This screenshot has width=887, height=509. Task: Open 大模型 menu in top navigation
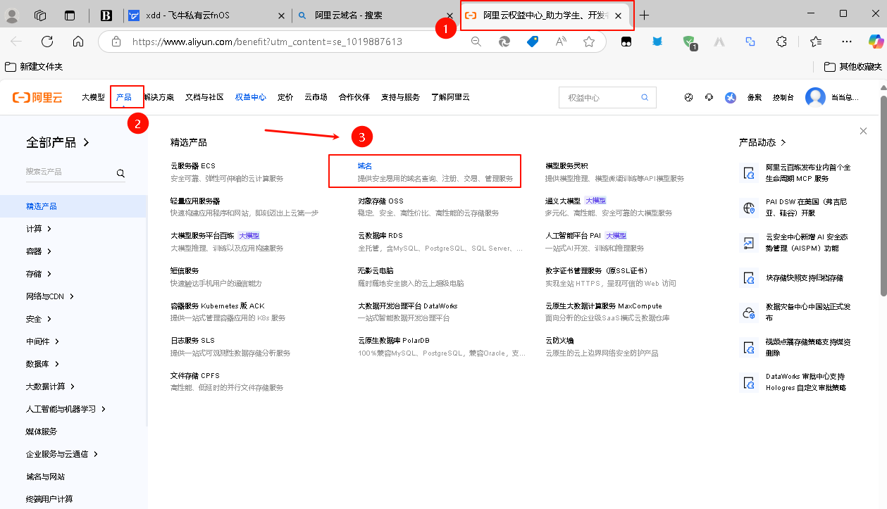[93, 97]
